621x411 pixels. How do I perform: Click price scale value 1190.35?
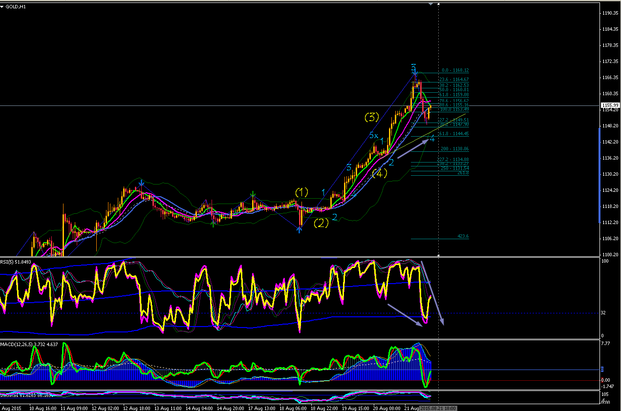pyautogui.click(x=610, y=13)
